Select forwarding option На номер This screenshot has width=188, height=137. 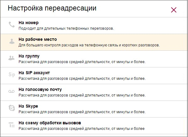tap(28, 23)
